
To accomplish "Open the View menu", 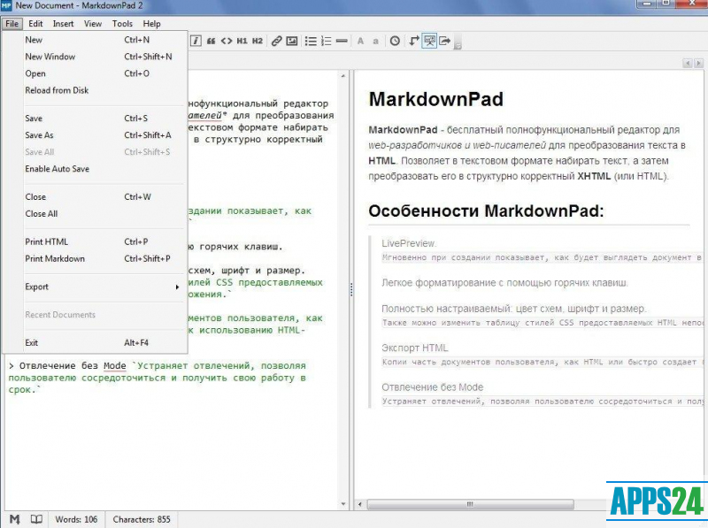I will 93,24.
